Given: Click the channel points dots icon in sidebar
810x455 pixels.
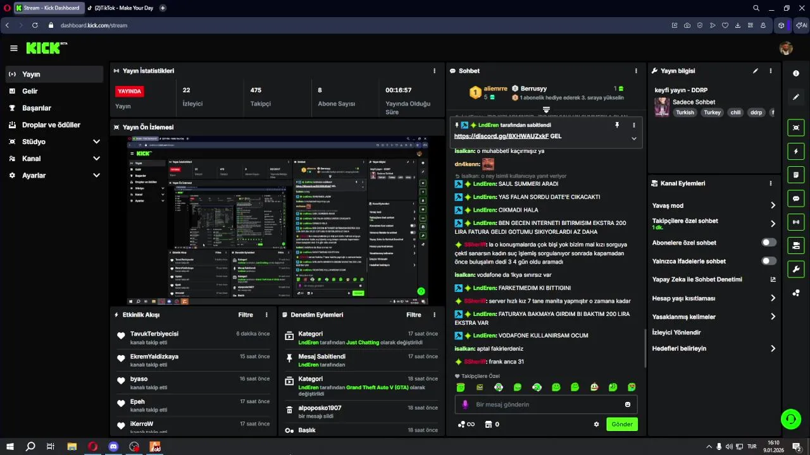Looking at the screenshot, I should pos(796,293).
